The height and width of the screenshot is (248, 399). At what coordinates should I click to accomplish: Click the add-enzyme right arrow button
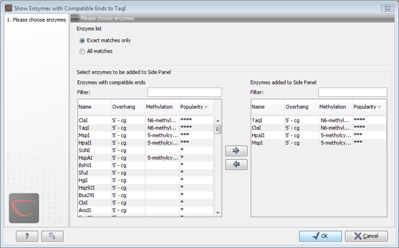point(236,152)
